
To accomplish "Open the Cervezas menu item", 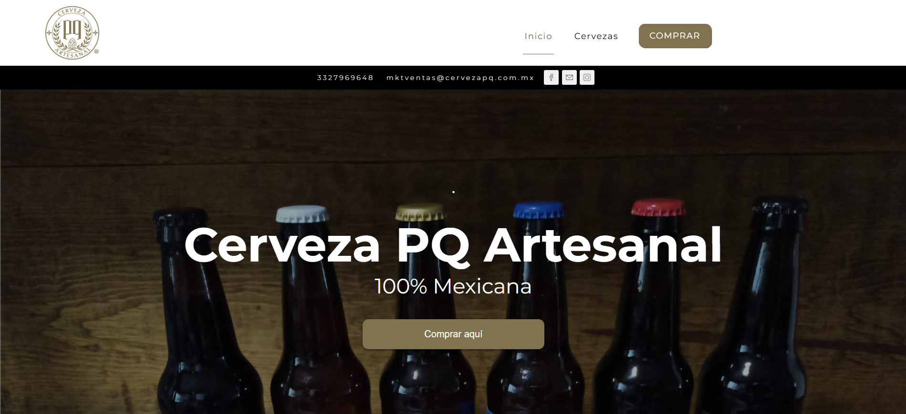I will coord(596,36).
